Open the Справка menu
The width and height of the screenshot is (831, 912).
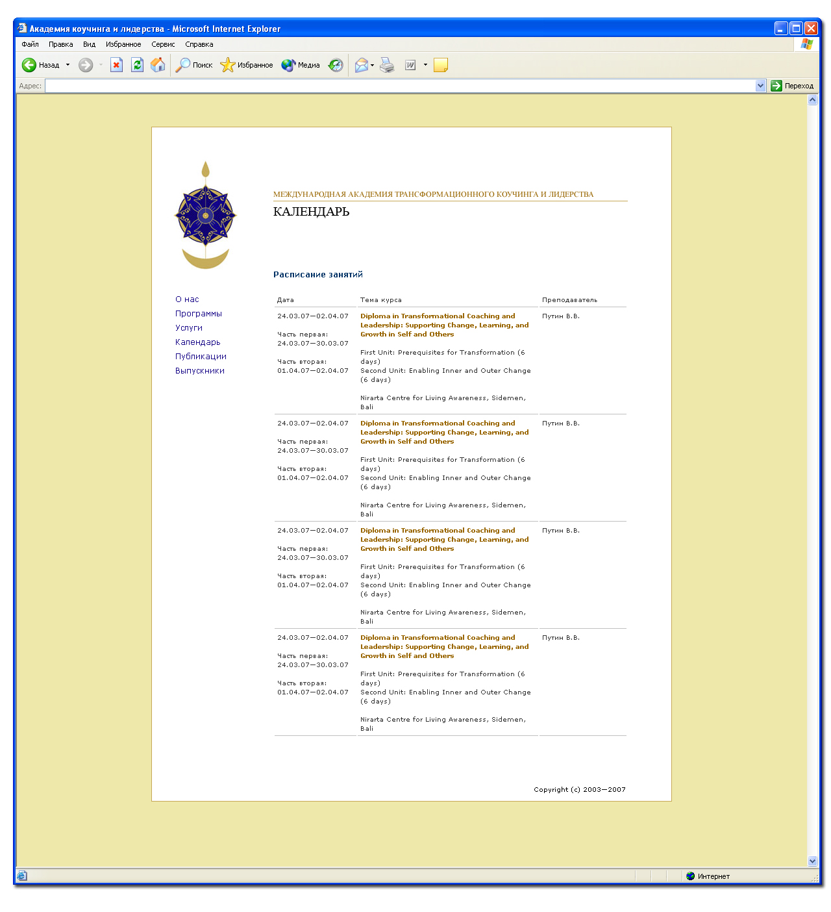tap(199, 44)
